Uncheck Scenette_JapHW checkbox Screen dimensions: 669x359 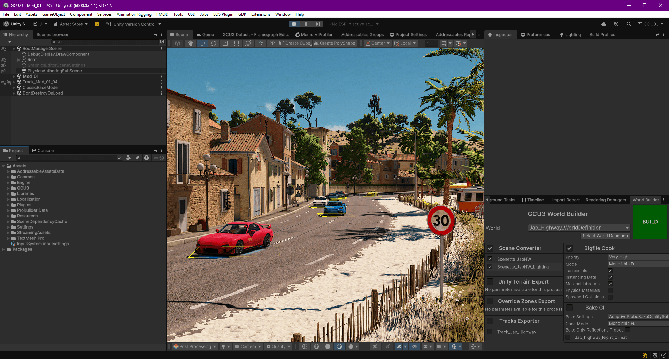(x=490, y=259)
